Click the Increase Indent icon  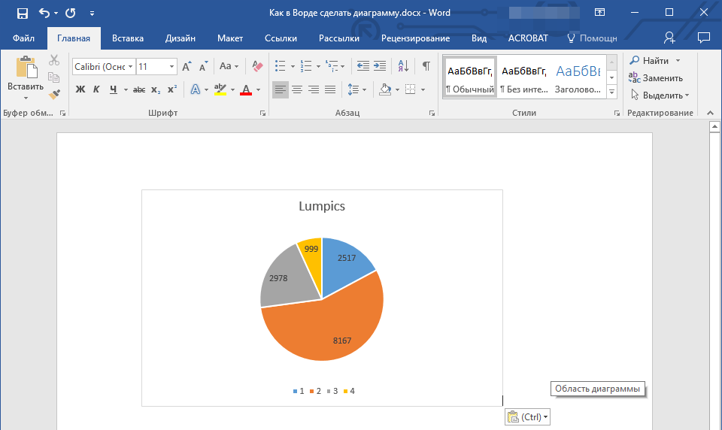(x=380, y=66)
